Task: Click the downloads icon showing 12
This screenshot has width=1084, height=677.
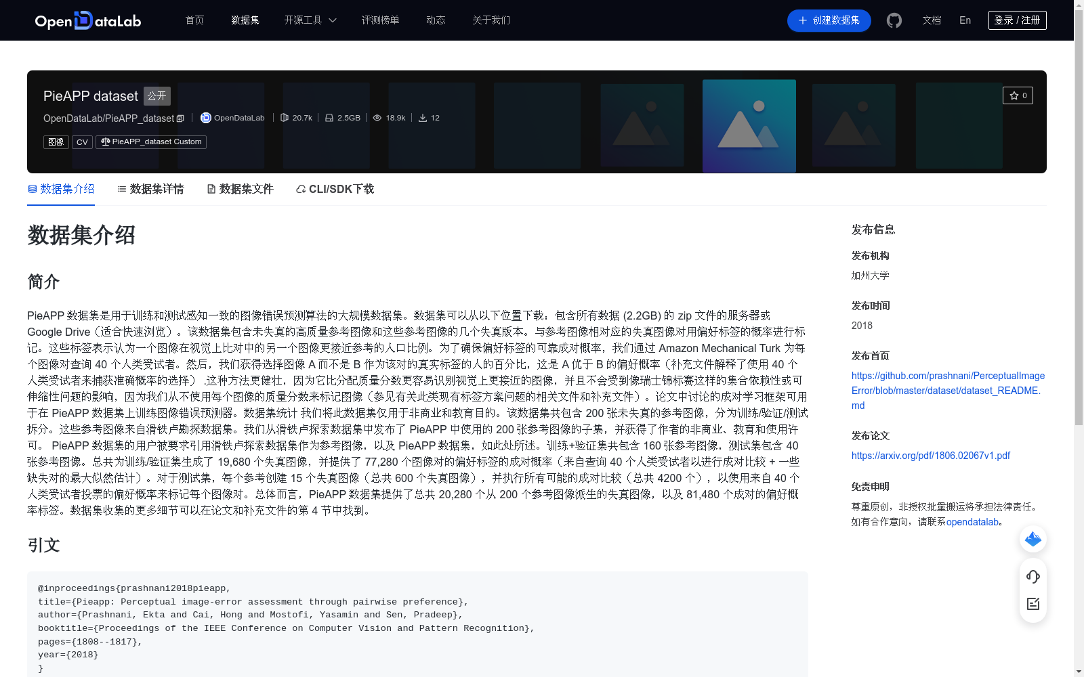Action: [x=423, y=118]
